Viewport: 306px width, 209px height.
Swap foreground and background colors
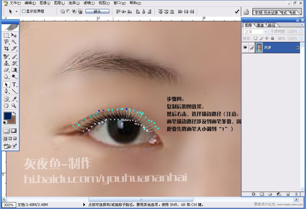(14, 113)
